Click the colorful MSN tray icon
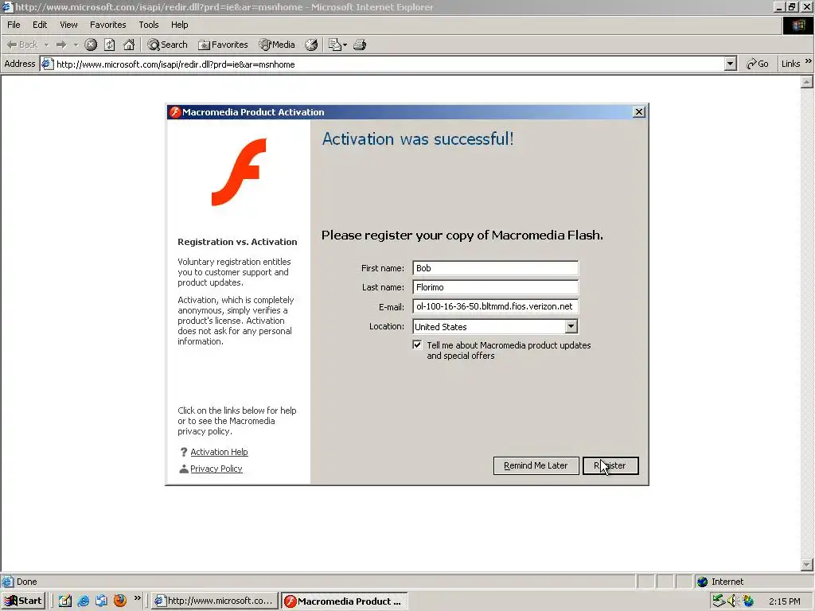Screen dimensions: 815x611 [x=748, y=601]
